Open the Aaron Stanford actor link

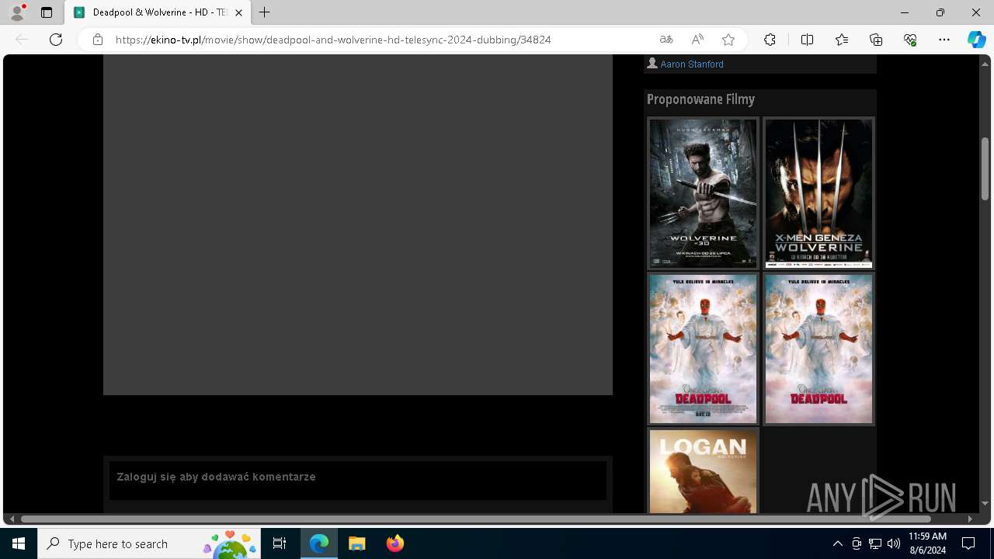click(x=692, y=64)
